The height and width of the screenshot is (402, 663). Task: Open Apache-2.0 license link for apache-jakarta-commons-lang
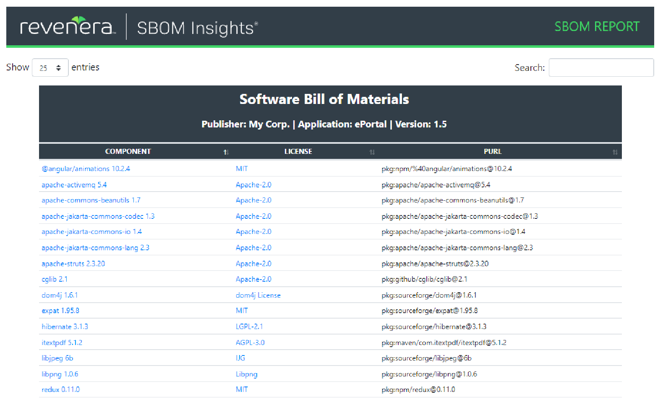pos(253,248)
